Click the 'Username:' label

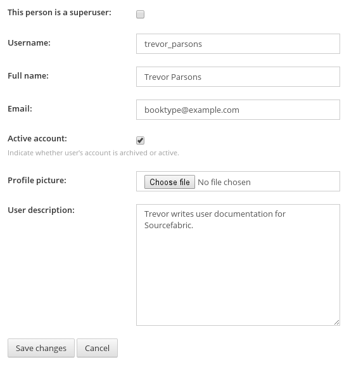(x=29, y=43)
